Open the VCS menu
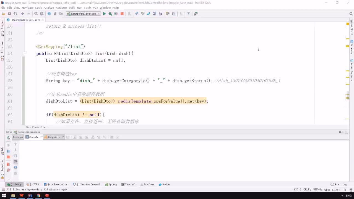 [x=95, y=8]
